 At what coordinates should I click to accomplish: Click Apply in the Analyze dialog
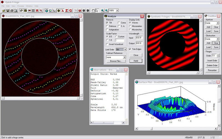136,61
